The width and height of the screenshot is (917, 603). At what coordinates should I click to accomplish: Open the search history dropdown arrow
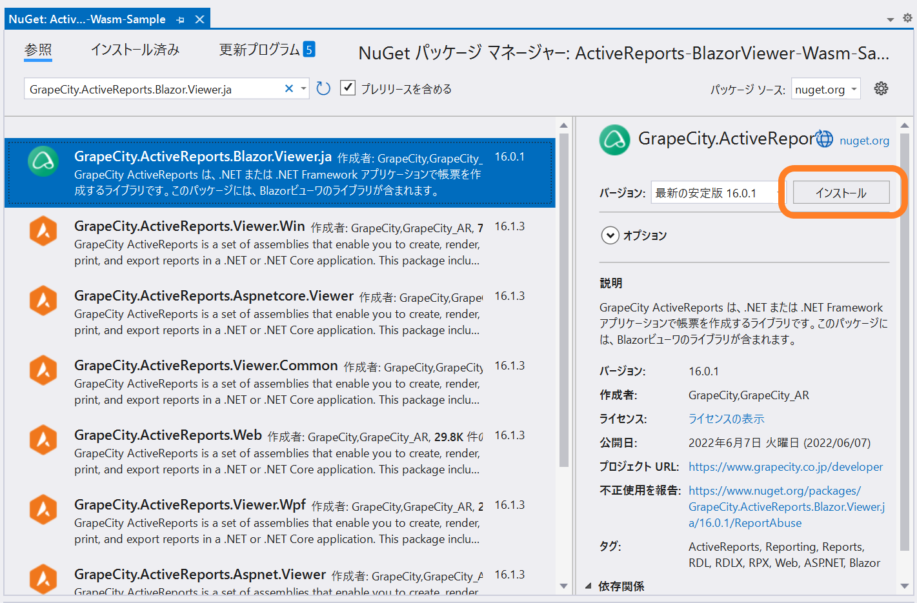pos(303,89)
